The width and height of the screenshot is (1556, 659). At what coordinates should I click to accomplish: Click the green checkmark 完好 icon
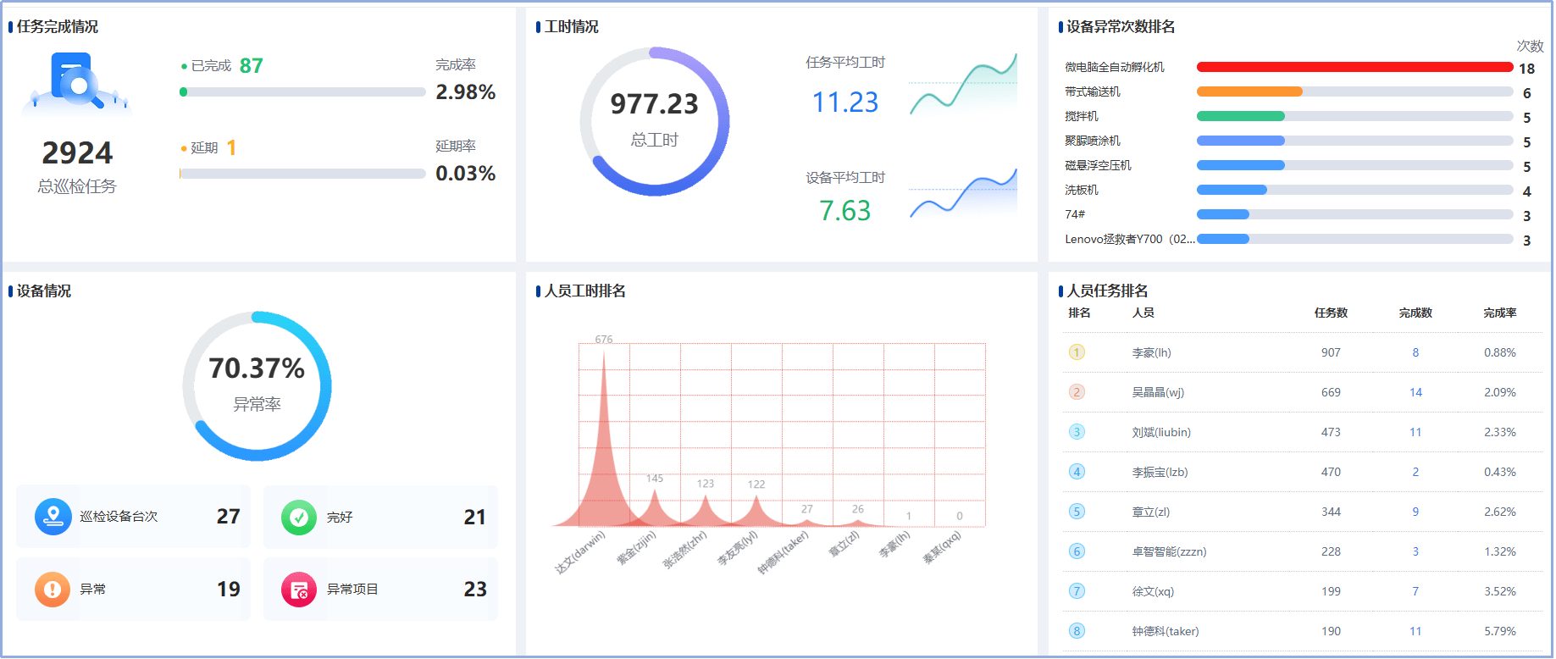299,517
